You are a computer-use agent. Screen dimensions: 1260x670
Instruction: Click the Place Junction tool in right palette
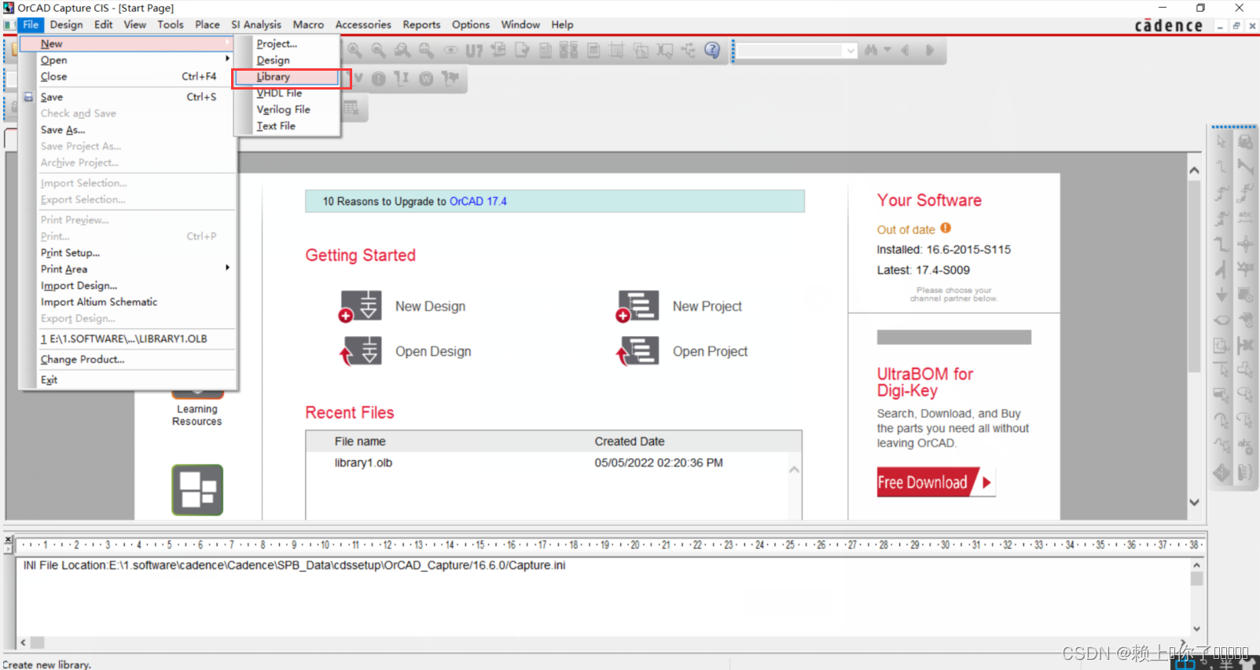click(1246, 243)
